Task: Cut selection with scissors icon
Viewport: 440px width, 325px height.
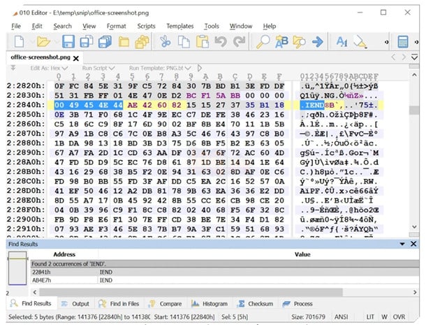Action: pos(165,42)
